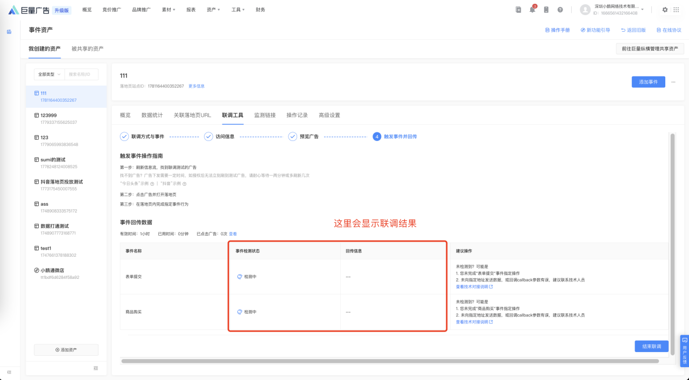Viewport: 689px width, 380px height.
Task: Open the notification bell
Action: pos(533,10)
